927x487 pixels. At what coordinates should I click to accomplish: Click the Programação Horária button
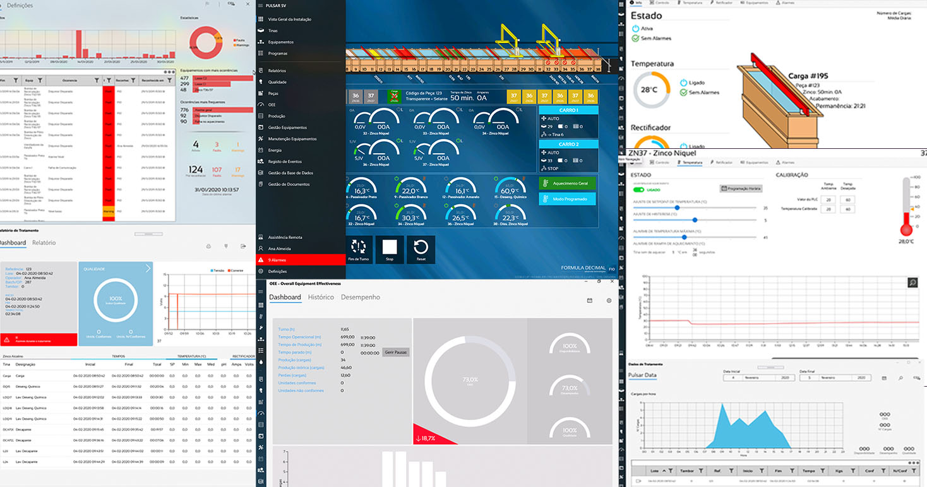click(741, 189)
